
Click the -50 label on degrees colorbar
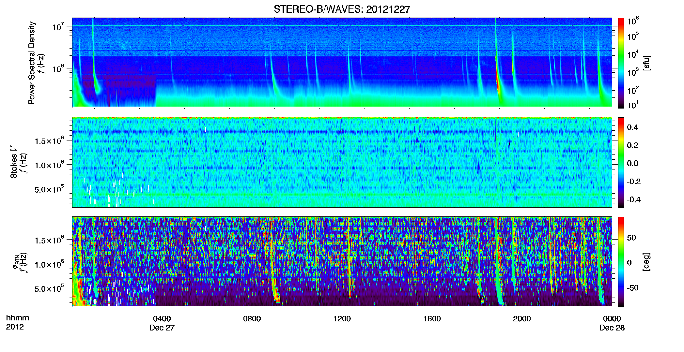(633, 288)
